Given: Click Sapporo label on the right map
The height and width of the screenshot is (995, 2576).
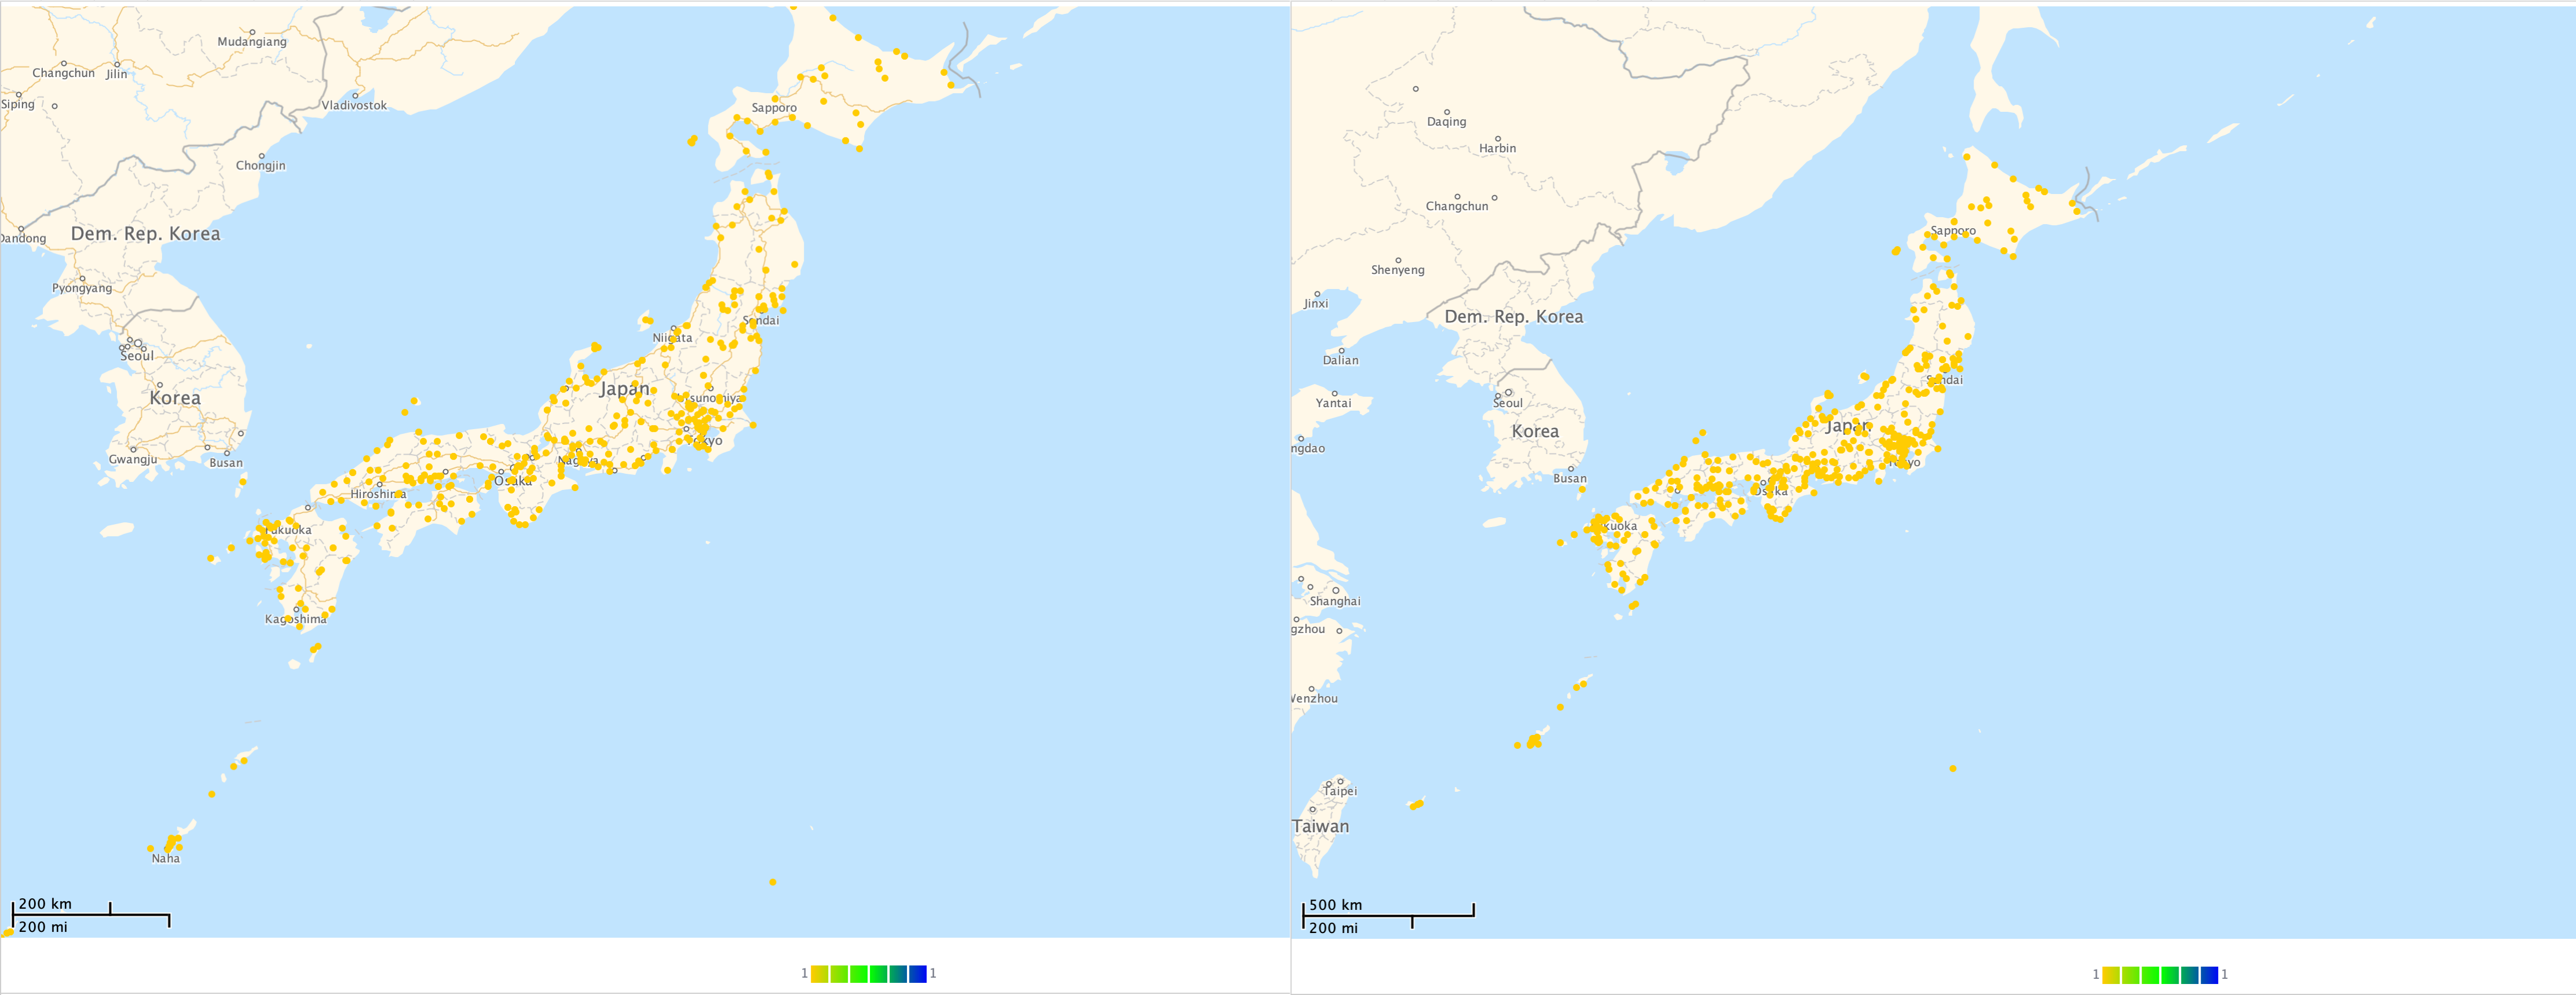Looking at the screenshot, I should [x=1953, y=231].
